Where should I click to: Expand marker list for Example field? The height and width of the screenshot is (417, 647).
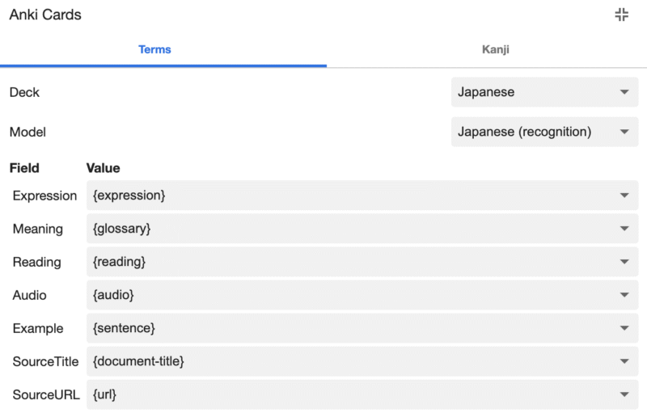tap(624, 328)
